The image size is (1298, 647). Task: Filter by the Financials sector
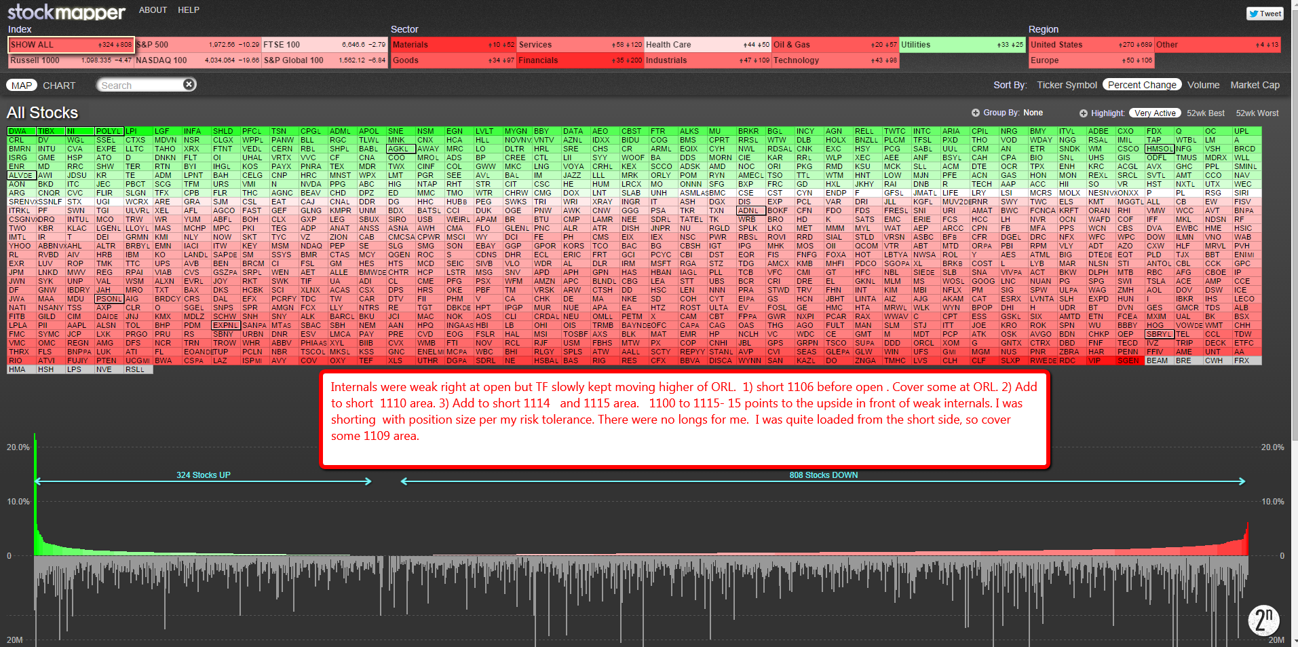click(x=580, y=60)
